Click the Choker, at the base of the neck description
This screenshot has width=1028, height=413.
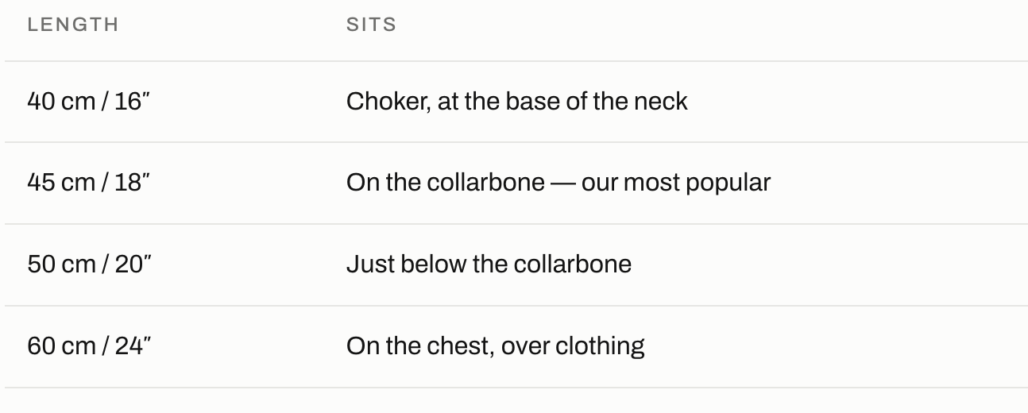point(517,102)
